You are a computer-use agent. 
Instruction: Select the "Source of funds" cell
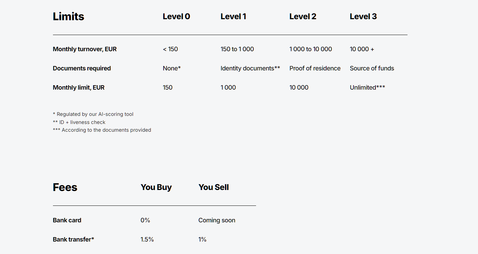click(x=372, y=68)
